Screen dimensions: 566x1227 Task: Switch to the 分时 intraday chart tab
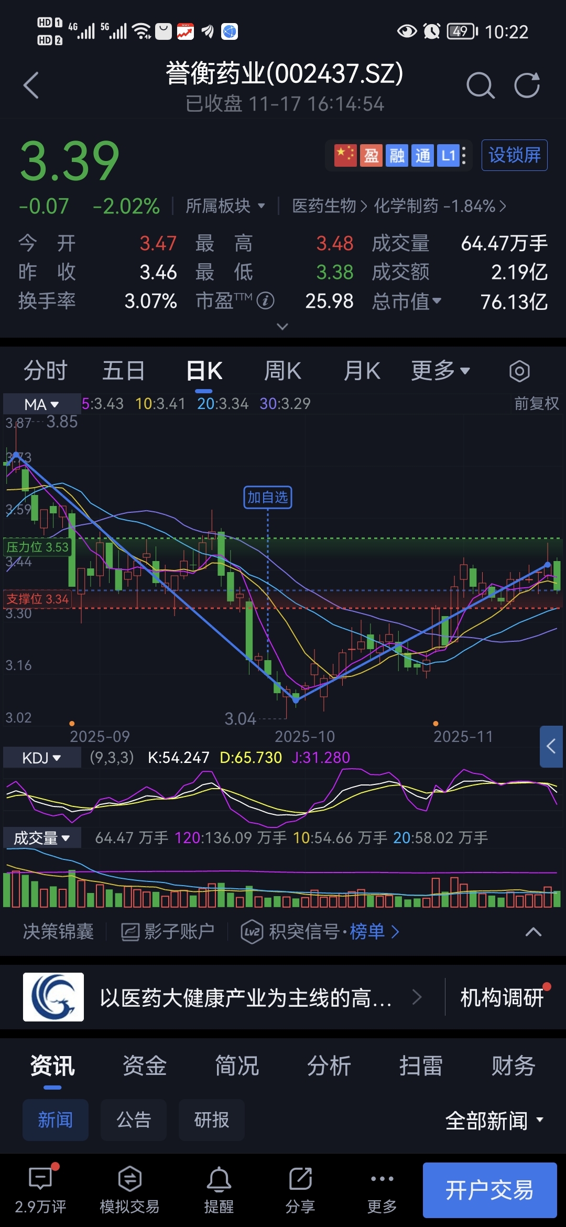pos(46,371)
